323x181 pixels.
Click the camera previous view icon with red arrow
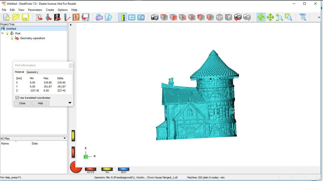[238, 17]
